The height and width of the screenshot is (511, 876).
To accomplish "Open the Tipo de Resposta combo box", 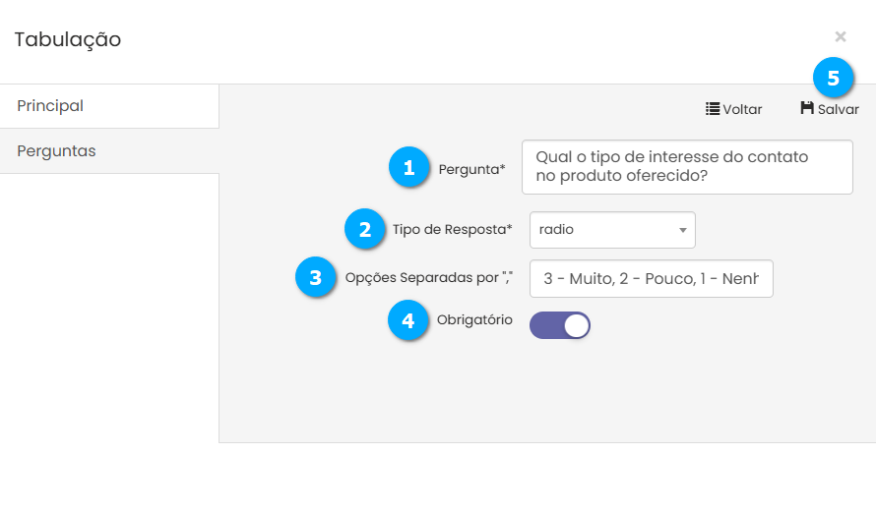I will [611, 230].
